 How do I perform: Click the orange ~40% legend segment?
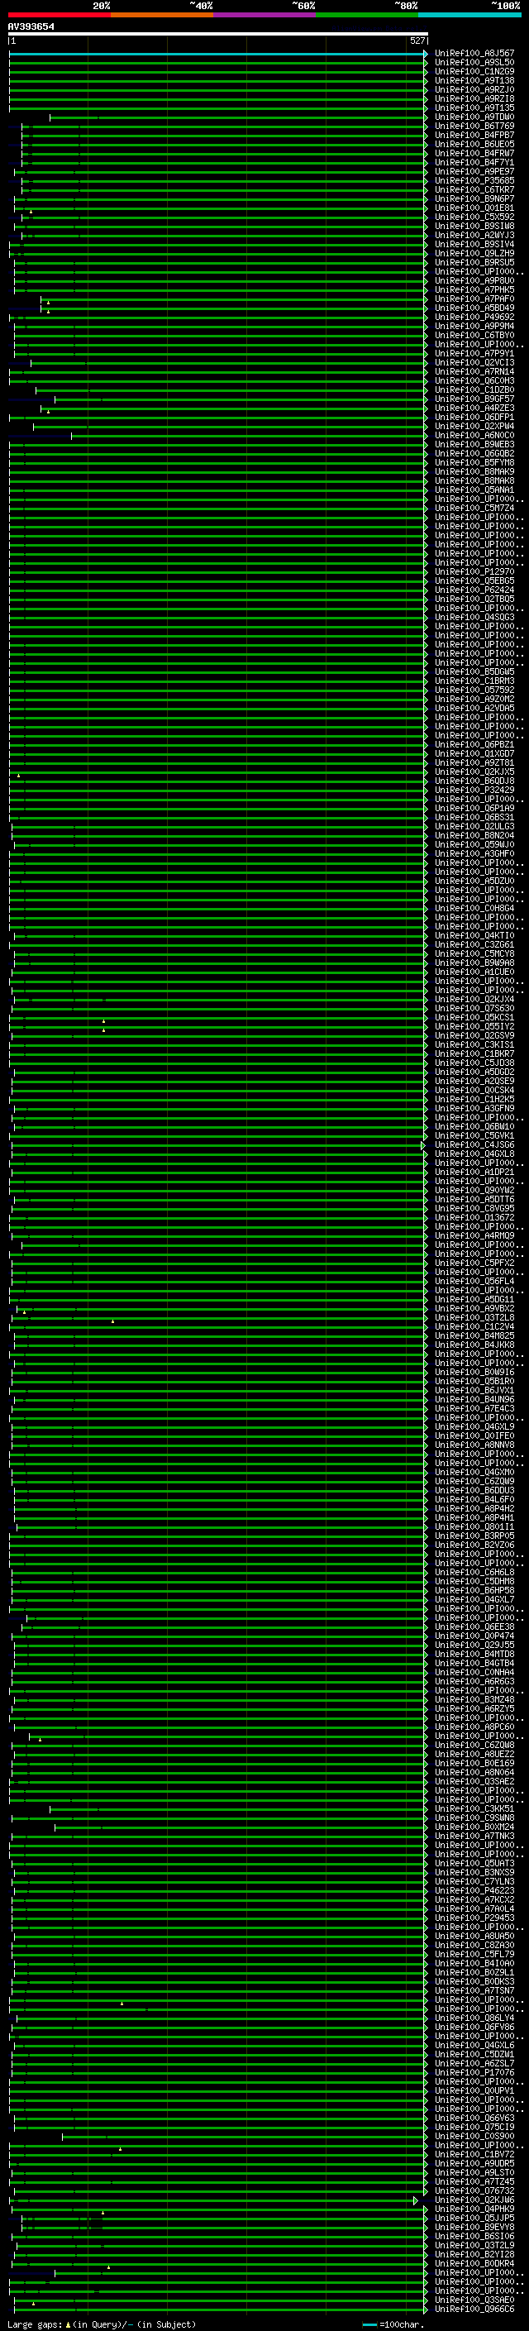click(x=162, y=15)
